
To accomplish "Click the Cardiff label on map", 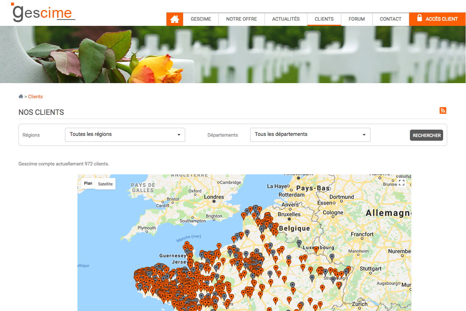I will pyautogui.click(x=163, y=206).
